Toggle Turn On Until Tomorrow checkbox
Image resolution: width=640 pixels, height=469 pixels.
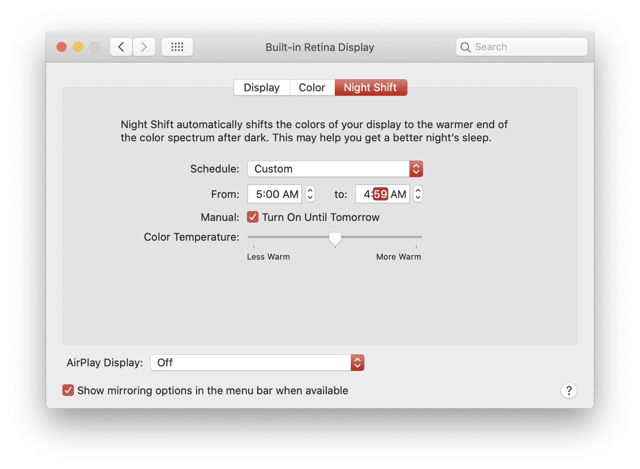tap(253, 217)
